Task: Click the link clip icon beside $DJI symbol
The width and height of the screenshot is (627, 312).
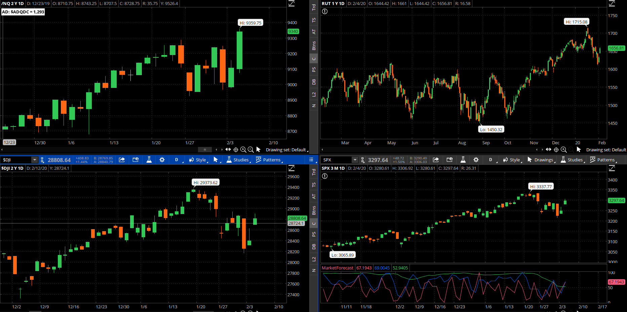Action: click(42, 160)
